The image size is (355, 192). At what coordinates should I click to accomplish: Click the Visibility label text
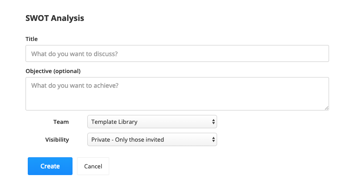tap(57, 140)
